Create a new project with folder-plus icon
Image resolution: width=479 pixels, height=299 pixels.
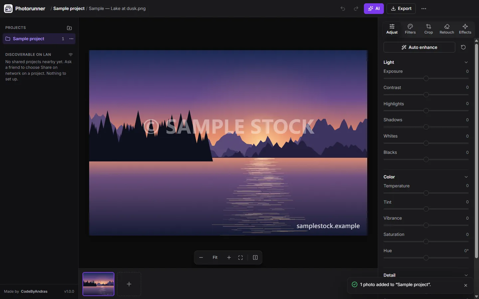pyautogui.click(x=69, y=28)
